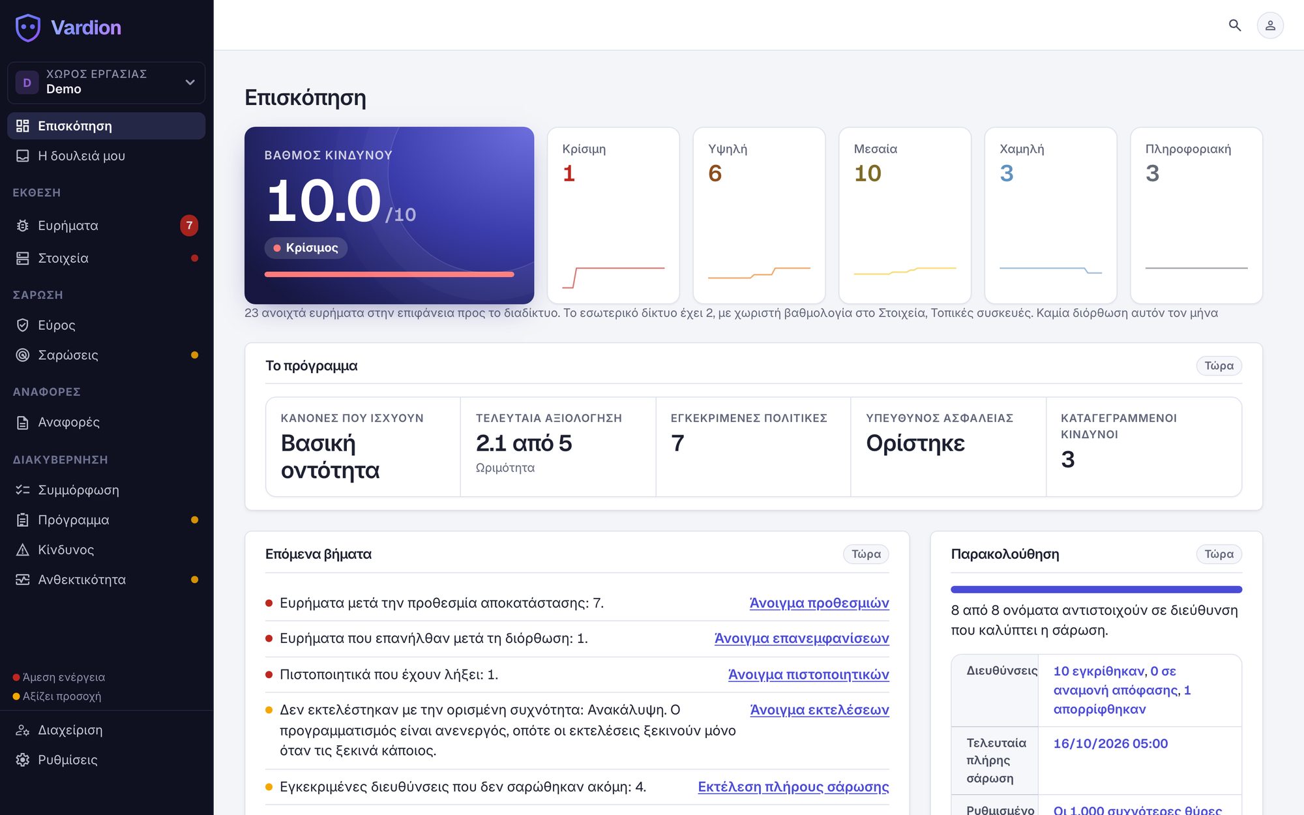Click the Διαχείριση user-gear icon
The width and height of the screenshot is (1304, 815).
[x=23, y=730]
